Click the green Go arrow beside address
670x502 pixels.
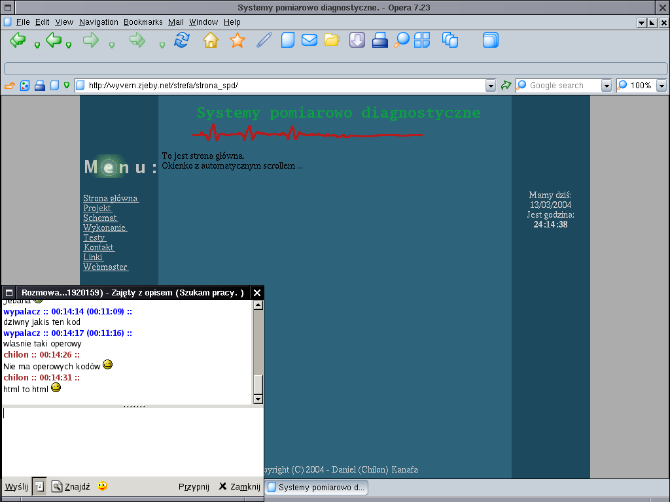tap(506, 86)
